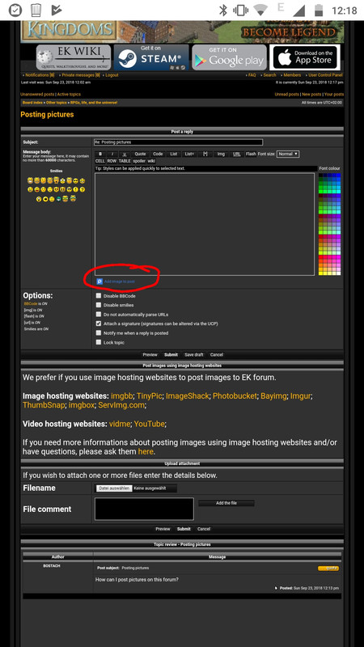The image size is (364, 647).
Task: Click Add the file
Action: click(226, 503)
